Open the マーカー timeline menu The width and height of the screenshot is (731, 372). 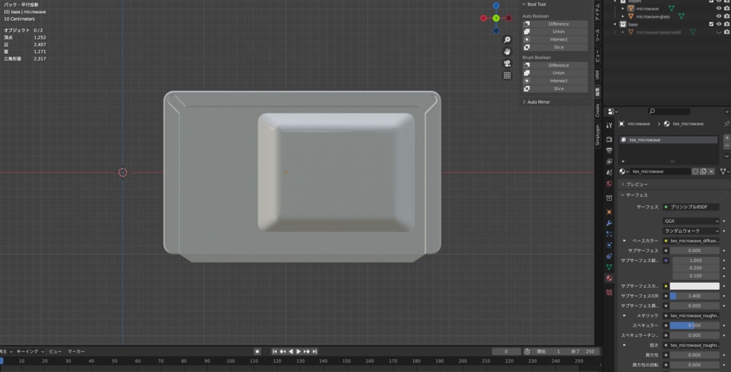click(x=76, y=351)
